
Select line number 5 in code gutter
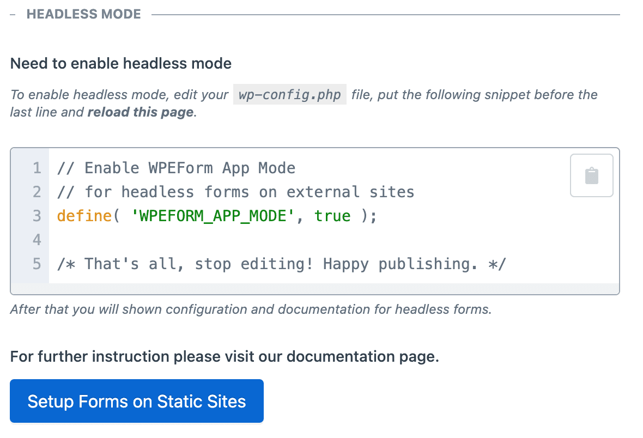tap(37, 264)
